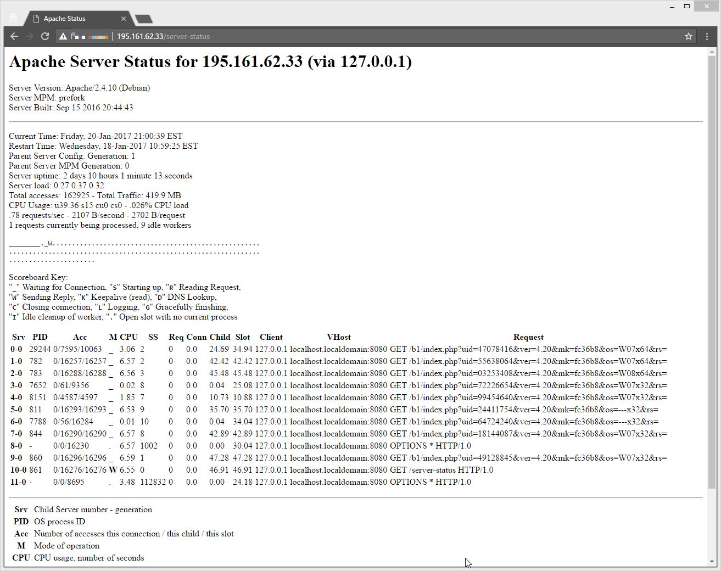
Task: Click the request with uid=47078416
Action: tap(528, 349)
